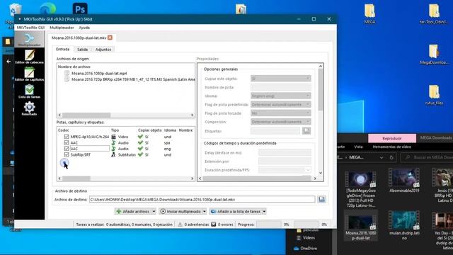Select the MEGA folder on desktop
Screen dimensions: 453x255
pos(369,14)
